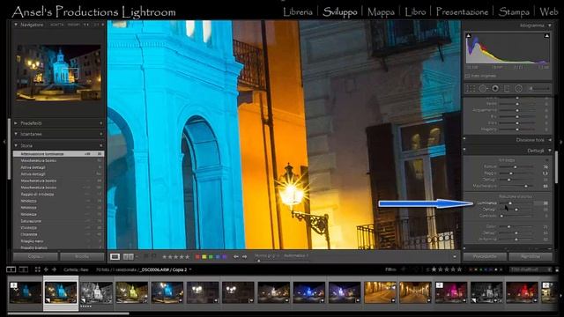Switch to loupe view in toolbar
Viewport: 564px width, 317px height.
pyautogui.click(x=115, y=256)
